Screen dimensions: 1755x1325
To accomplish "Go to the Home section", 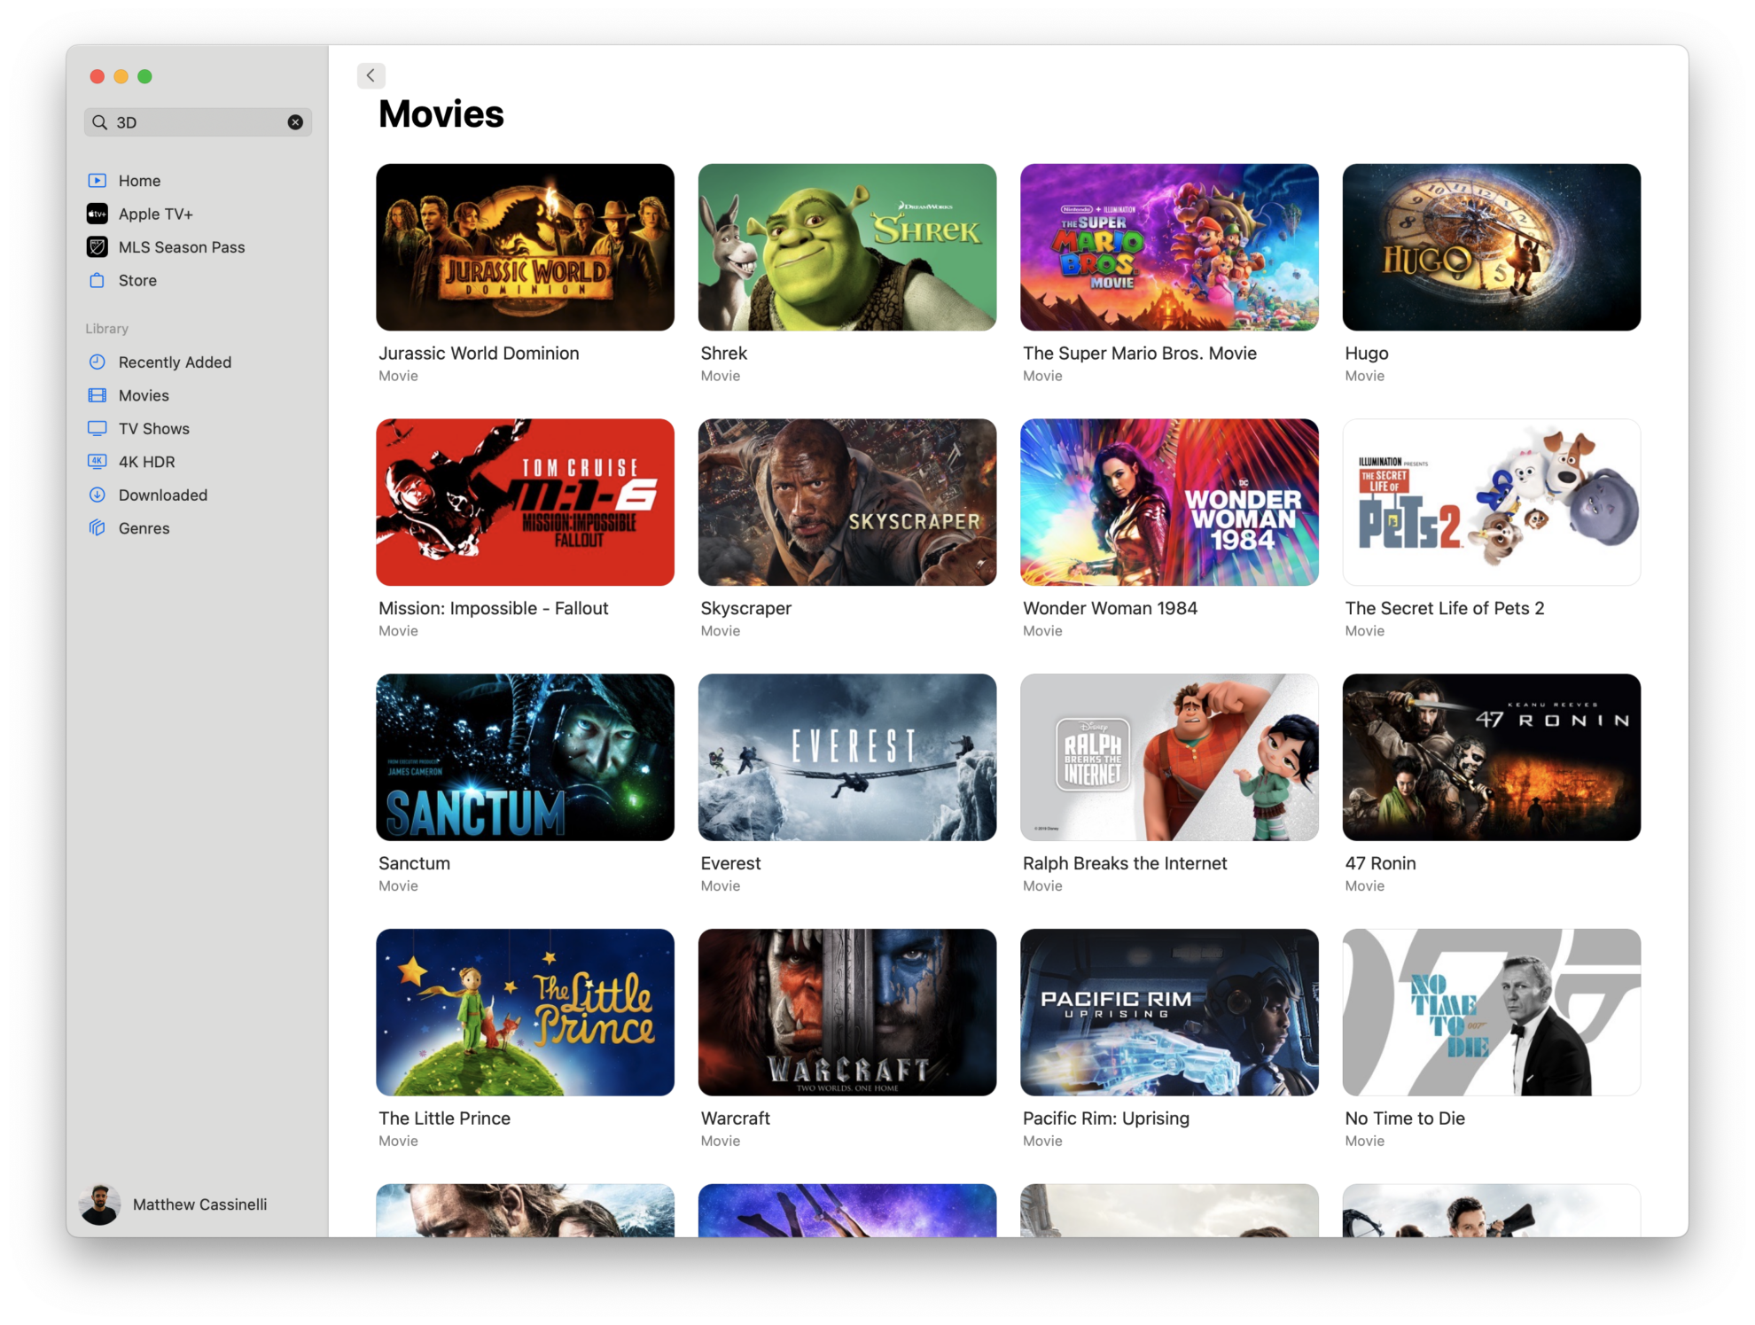I will 139,180.
